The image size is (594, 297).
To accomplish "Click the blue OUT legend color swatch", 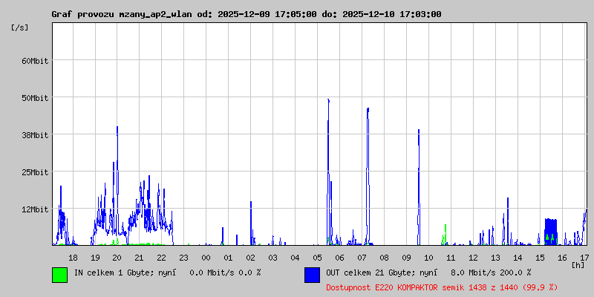I will [312, 275].
